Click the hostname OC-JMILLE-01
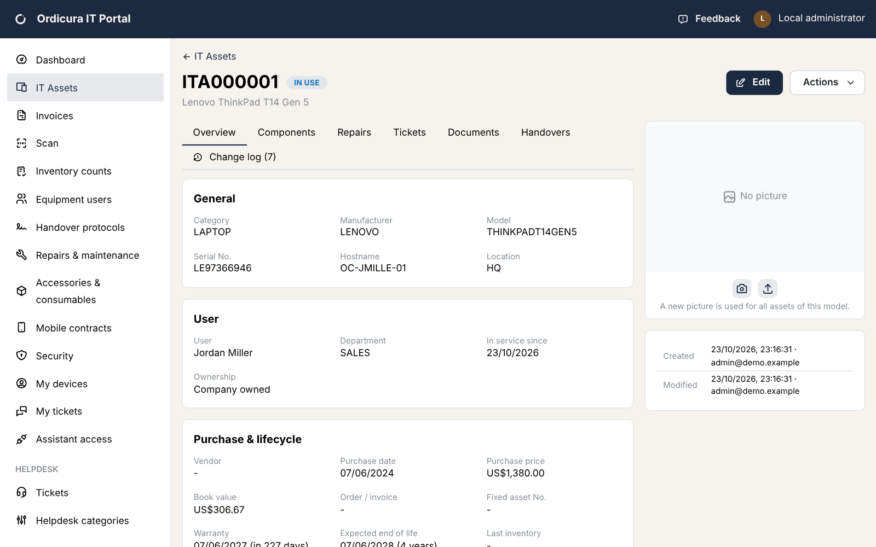 tap(373, 268)
